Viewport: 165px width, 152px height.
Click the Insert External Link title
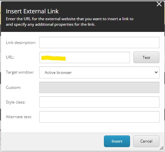click(32, 11)
